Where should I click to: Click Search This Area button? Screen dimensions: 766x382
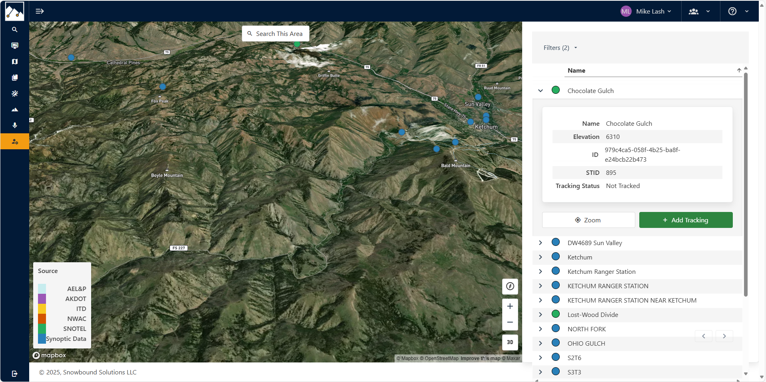click(x=275, y=34)
